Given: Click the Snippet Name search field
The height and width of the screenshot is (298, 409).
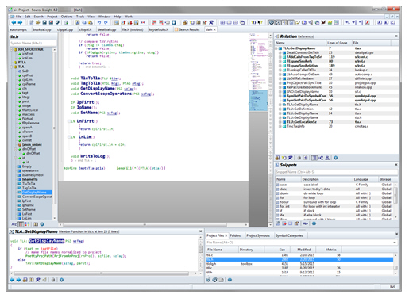Looking at the screenshot, I should 336,172.
